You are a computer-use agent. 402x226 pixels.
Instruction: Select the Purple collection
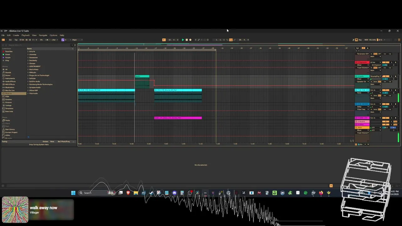point(8,57)
